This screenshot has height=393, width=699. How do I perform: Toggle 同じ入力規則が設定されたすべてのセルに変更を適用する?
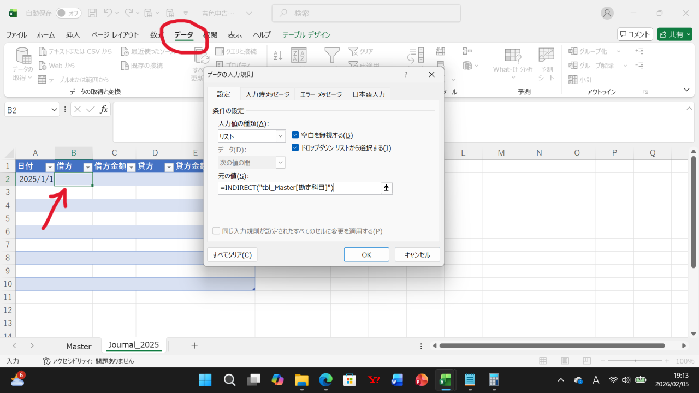[216, 231]
